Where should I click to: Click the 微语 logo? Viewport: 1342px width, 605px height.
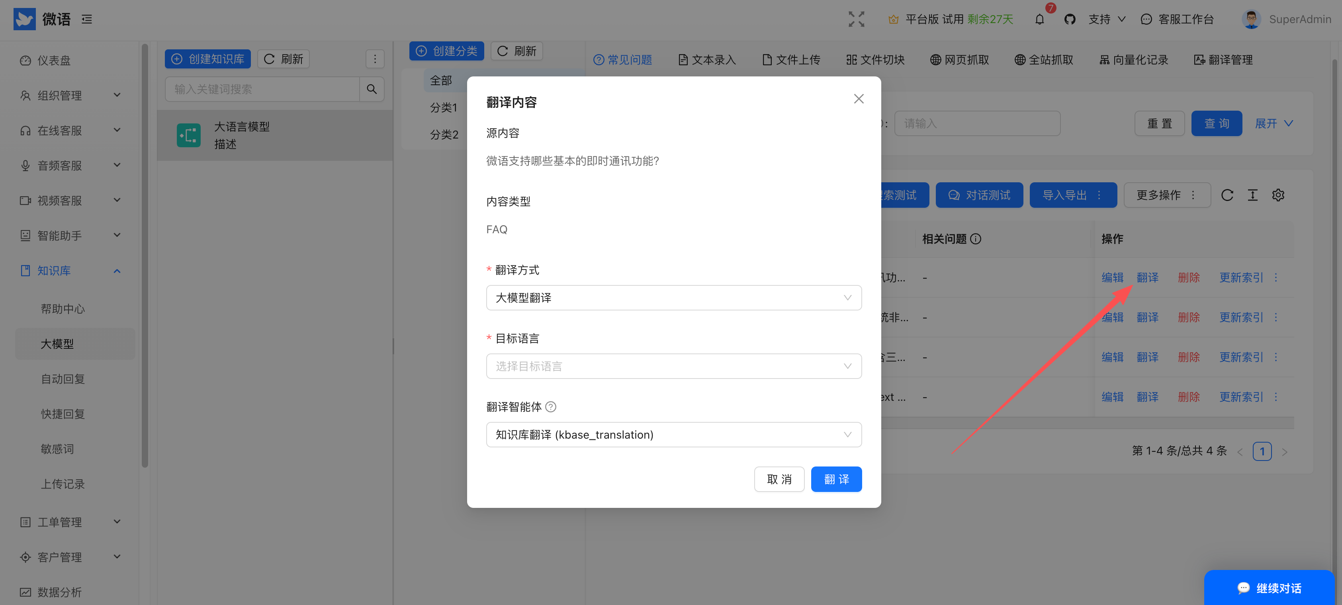tap(24, 19)
